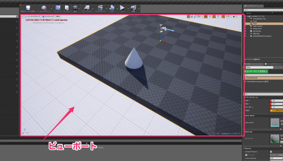Switch to the World Settings (ワールドセッティング) tab
This screenshot has width=283, height=161.
(274, 64)
